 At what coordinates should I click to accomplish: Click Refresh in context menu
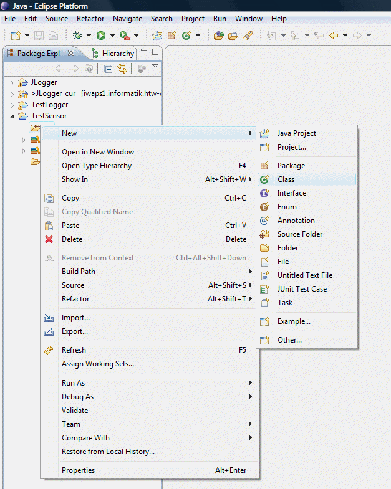tap(149, 350)
